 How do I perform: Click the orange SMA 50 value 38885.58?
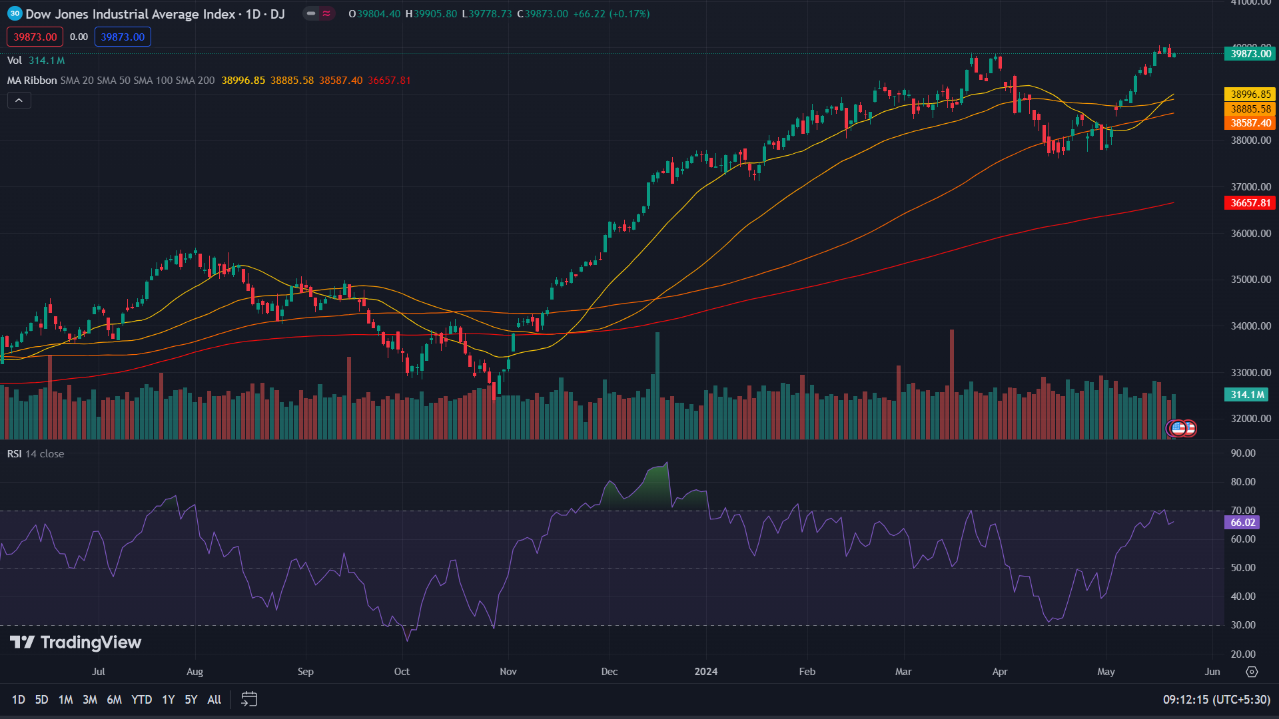click(x=292, y=81)
